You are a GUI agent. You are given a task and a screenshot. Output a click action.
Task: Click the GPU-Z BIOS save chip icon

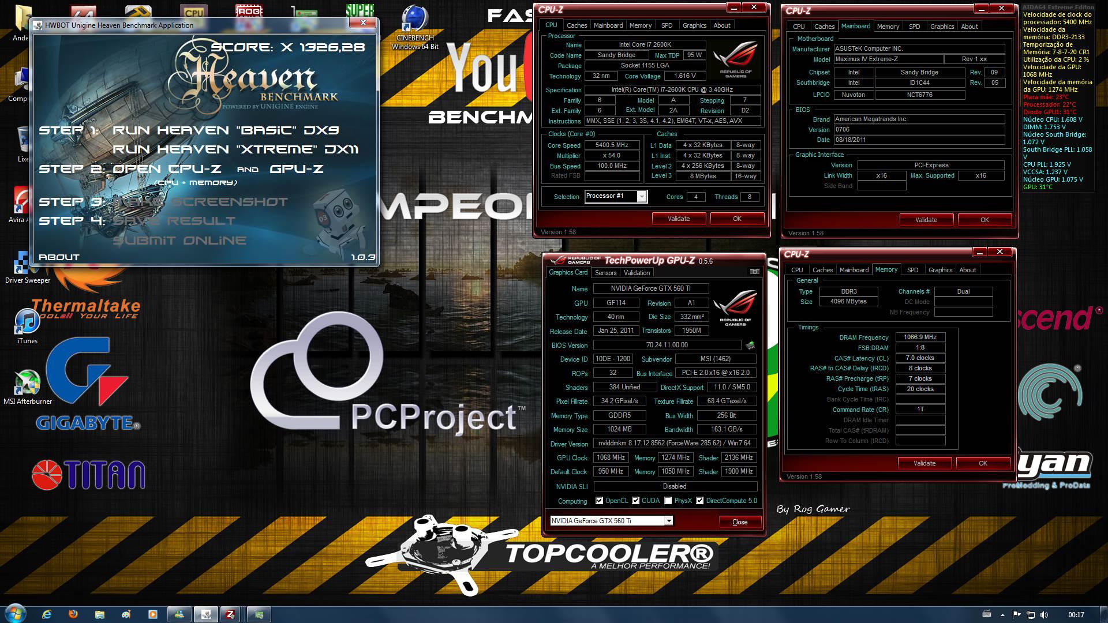point(750,345)
